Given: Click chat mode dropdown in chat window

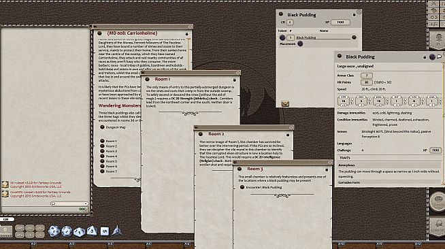Looking at the screenshot, I should [x=69, y=203].
